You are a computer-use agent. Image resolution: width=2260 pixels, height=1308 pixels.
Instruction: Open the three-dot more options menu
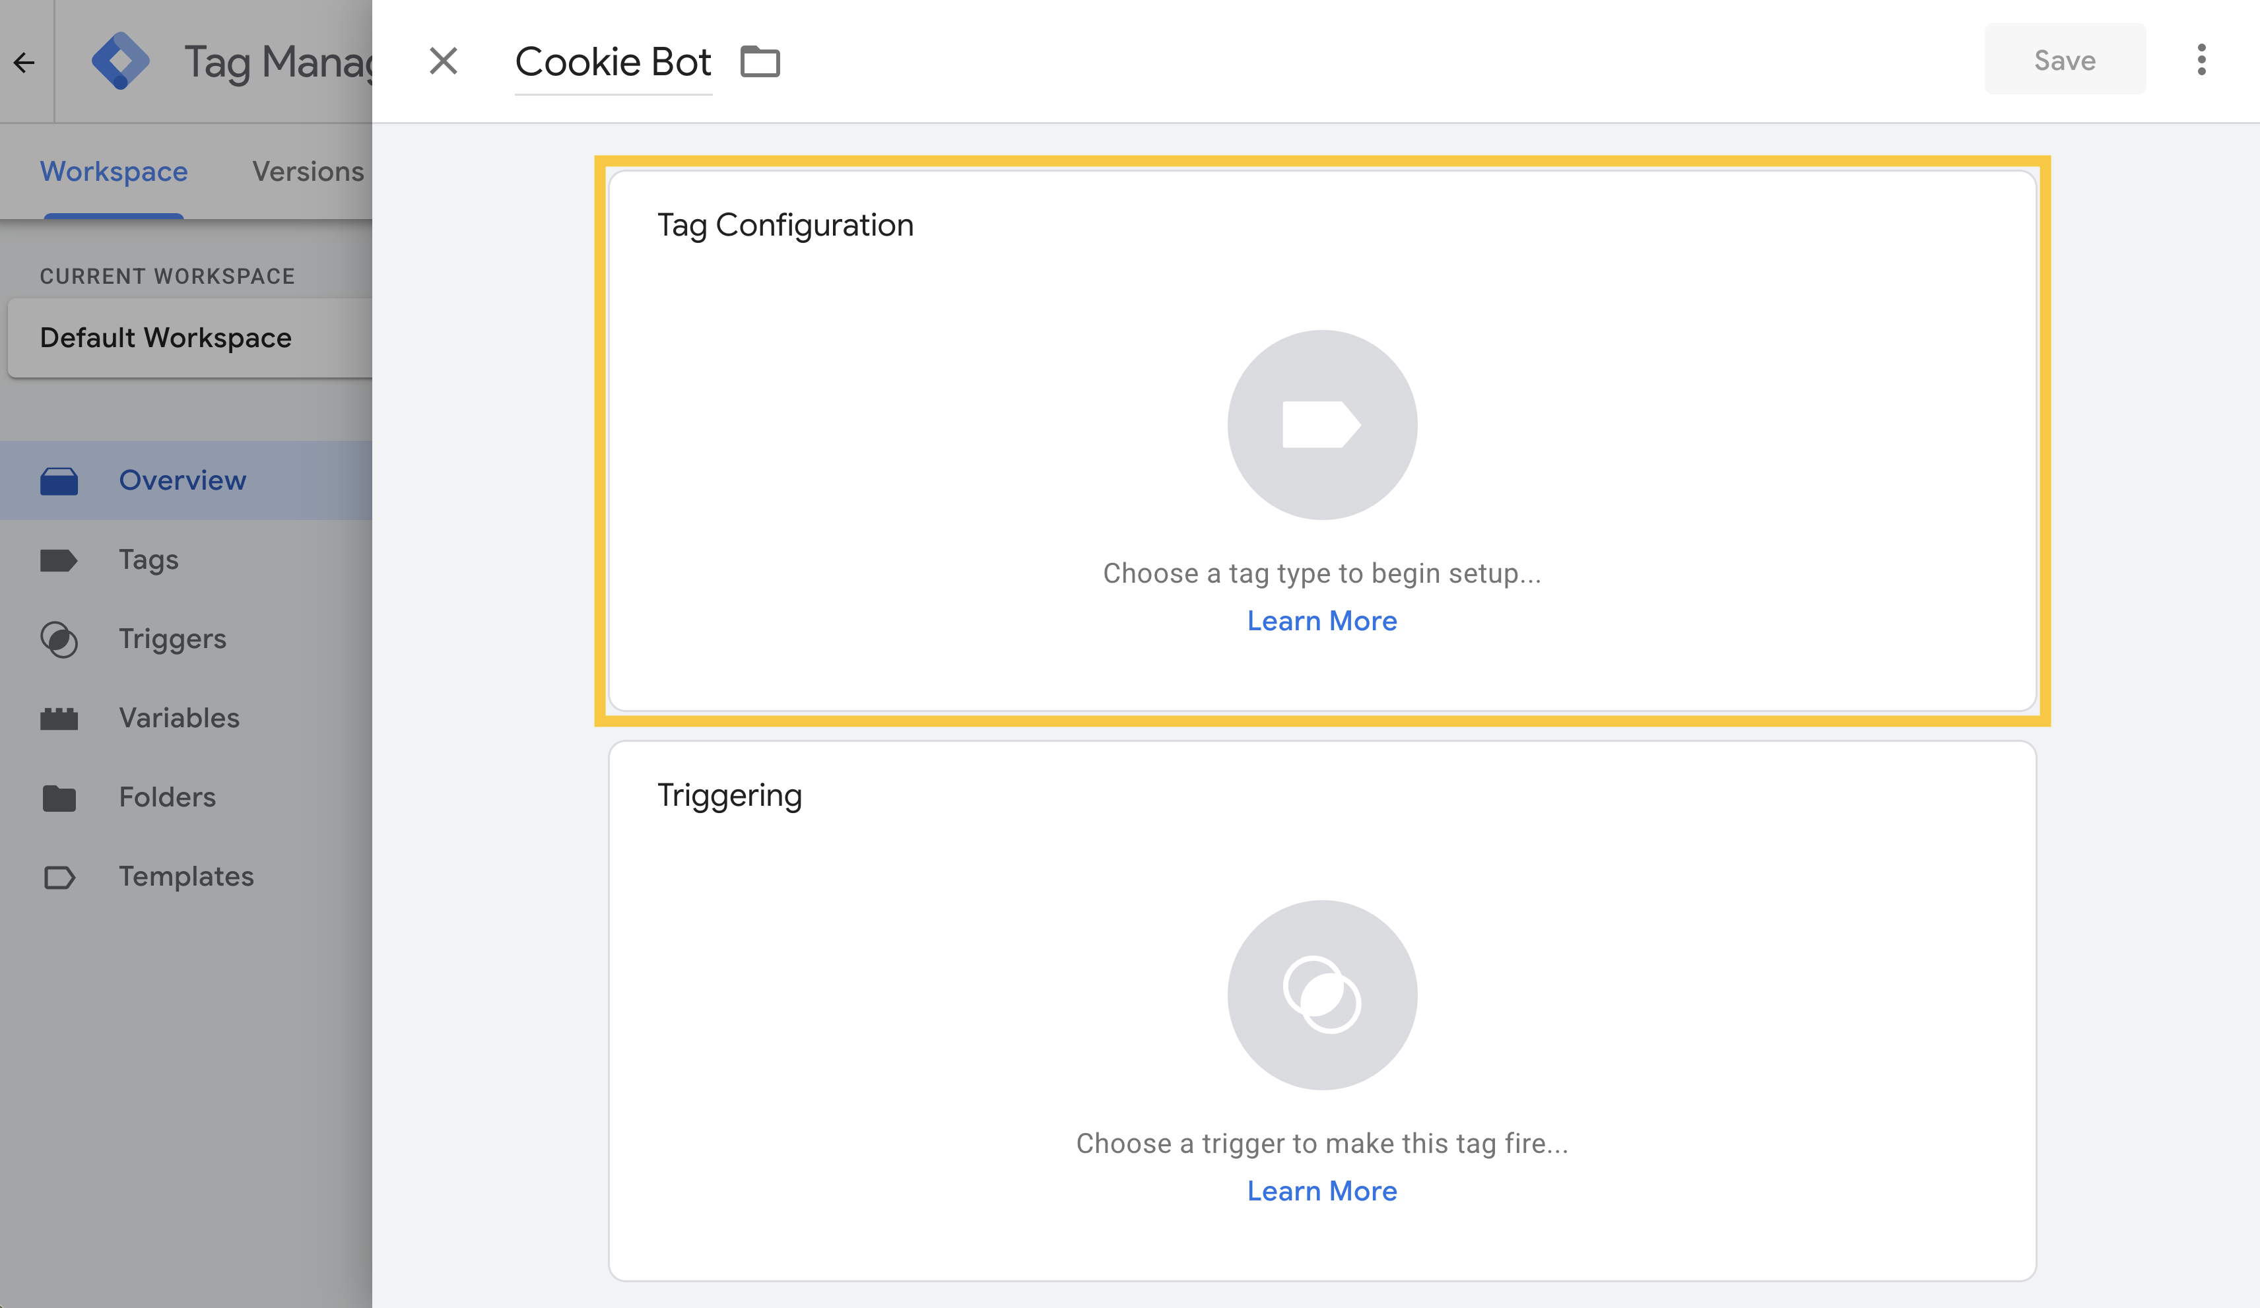2202,60
